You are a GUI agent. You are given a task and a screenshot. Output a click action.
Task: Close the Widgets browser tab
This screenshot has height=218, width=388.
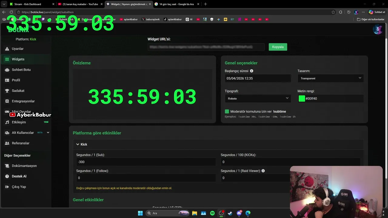click(x=150, y=4)
